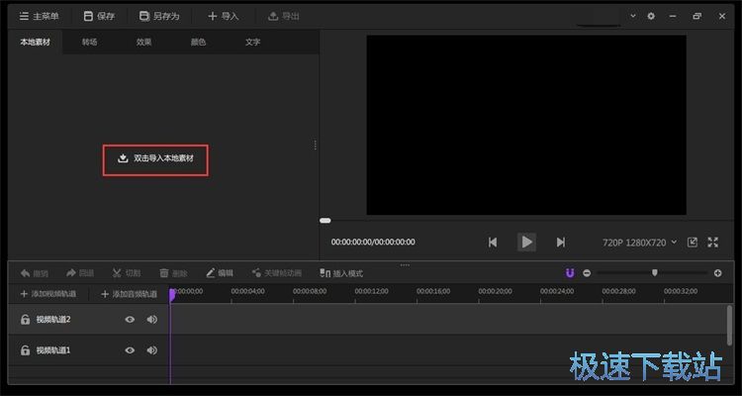Open settings gear in title bar
Screen dimensions: 742x396
[x=651, y=16]
